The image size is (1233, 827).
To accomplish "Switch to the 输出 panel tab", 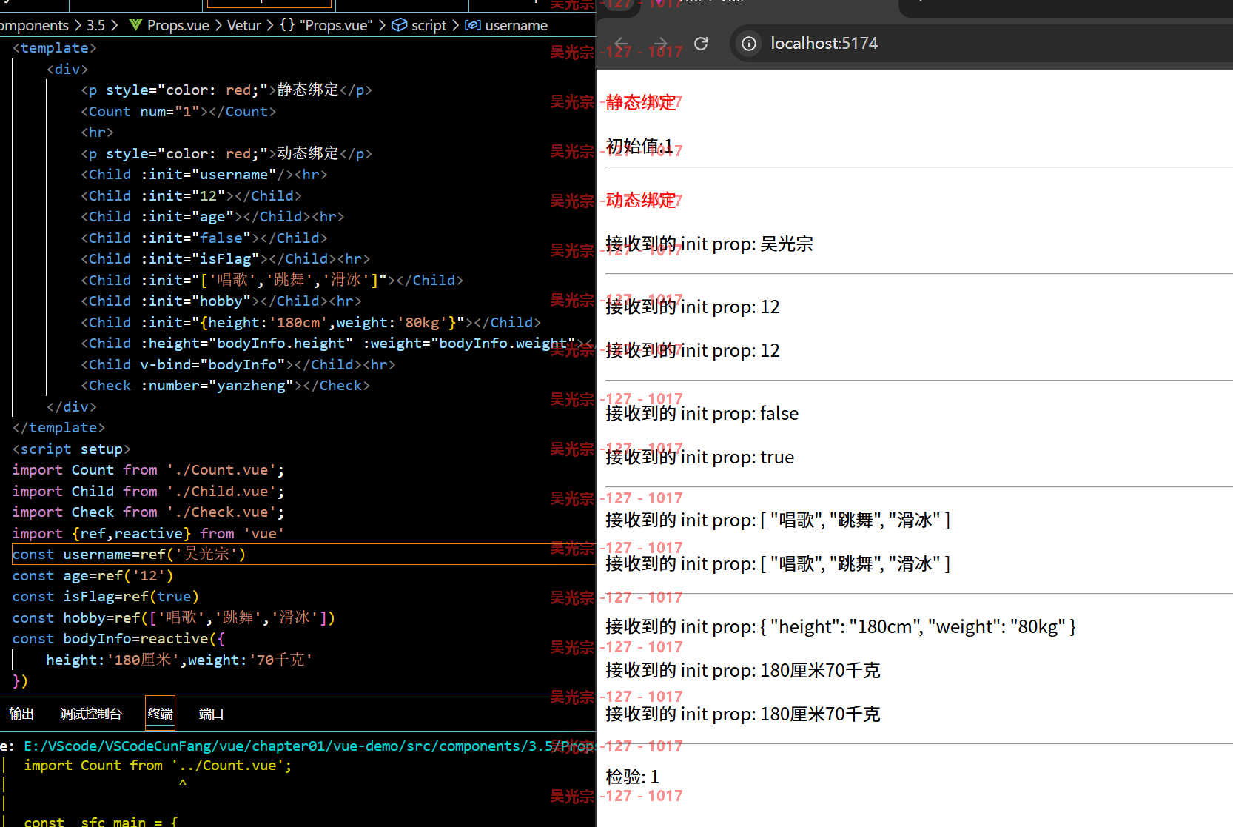I will 21,714.
